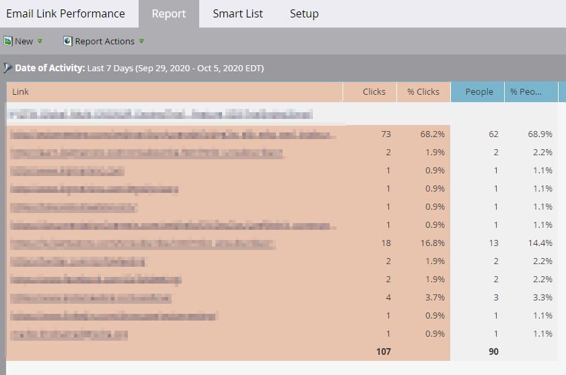The width and height of the screenshot is (566, 375).
Task: Select the truncated % Peo... column header
Action: (x=526, y=91)
